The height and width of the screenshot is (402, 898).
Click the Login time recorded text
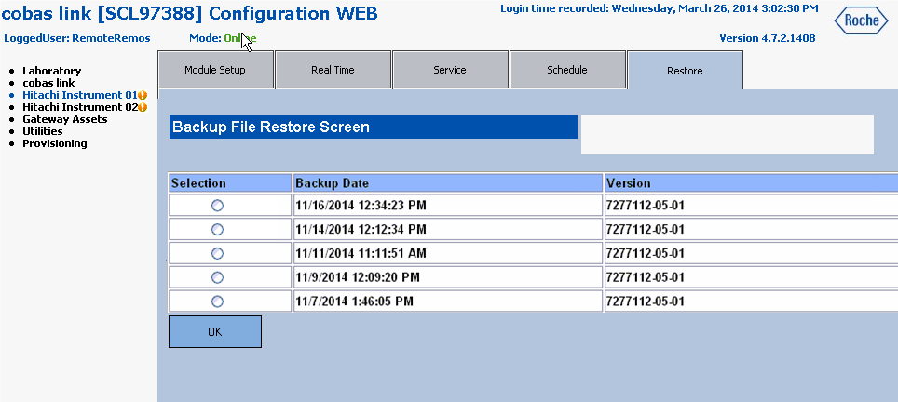pyautogui.click(x=660, y=8)
